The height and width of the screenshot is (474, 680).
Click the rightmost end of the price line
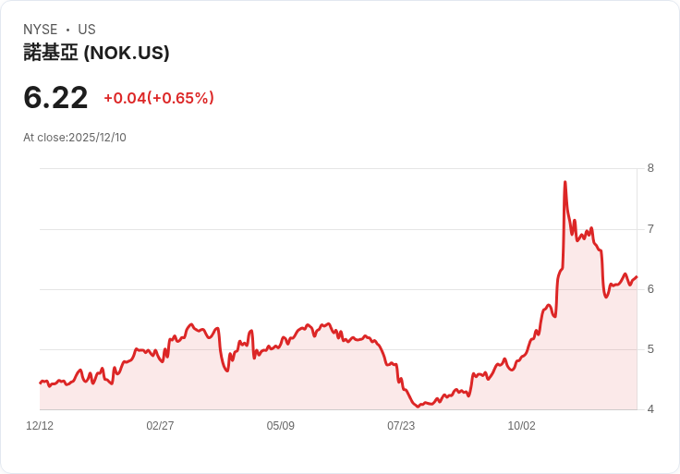pos(637,276)
